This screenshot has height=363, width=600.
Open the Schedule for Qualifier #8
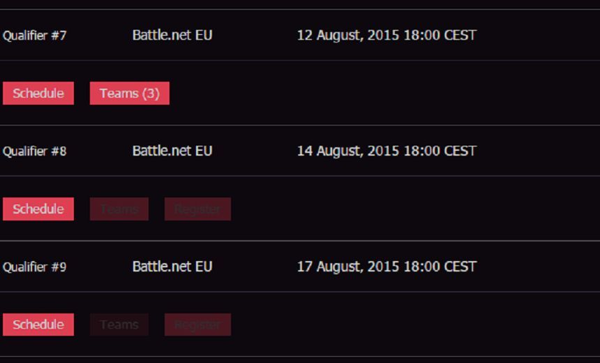(x=38, y=209)
